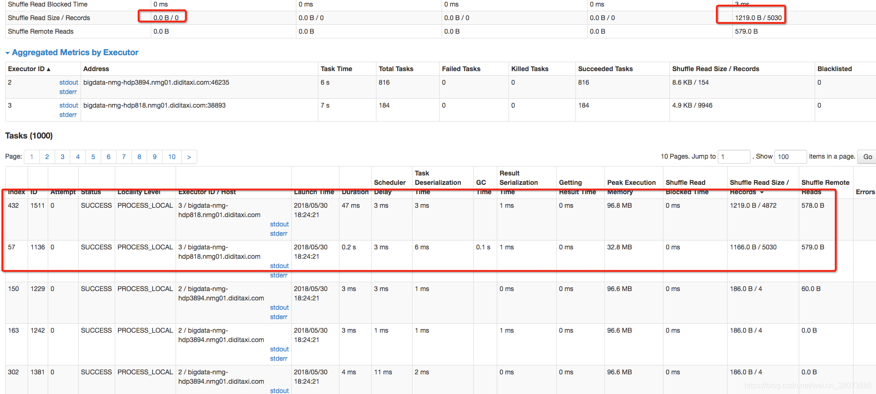
Task: Collapse Aggregated Metrics by Executor section
Action: [72, 52]
